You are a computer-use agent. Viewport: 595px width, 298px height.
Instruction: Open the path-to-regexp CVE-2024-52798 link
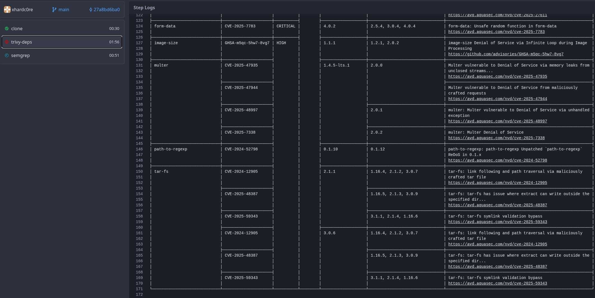click(497, 160)
